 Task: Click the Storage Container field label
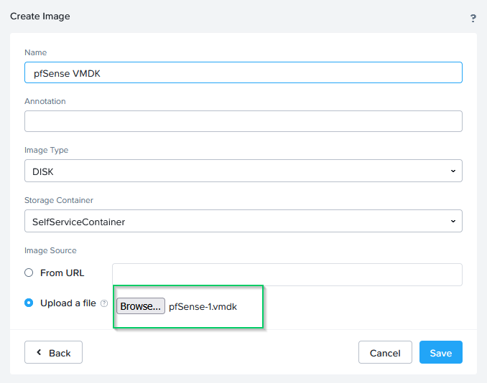[59, 200]
